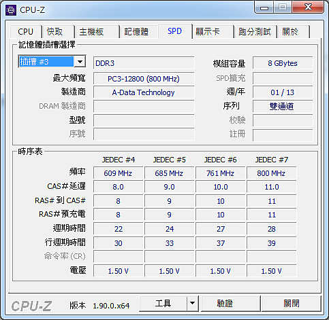This screenshot has width=329, height=320.
Task: Click the JEDEC #4 column header
Action: click(119, 160)
